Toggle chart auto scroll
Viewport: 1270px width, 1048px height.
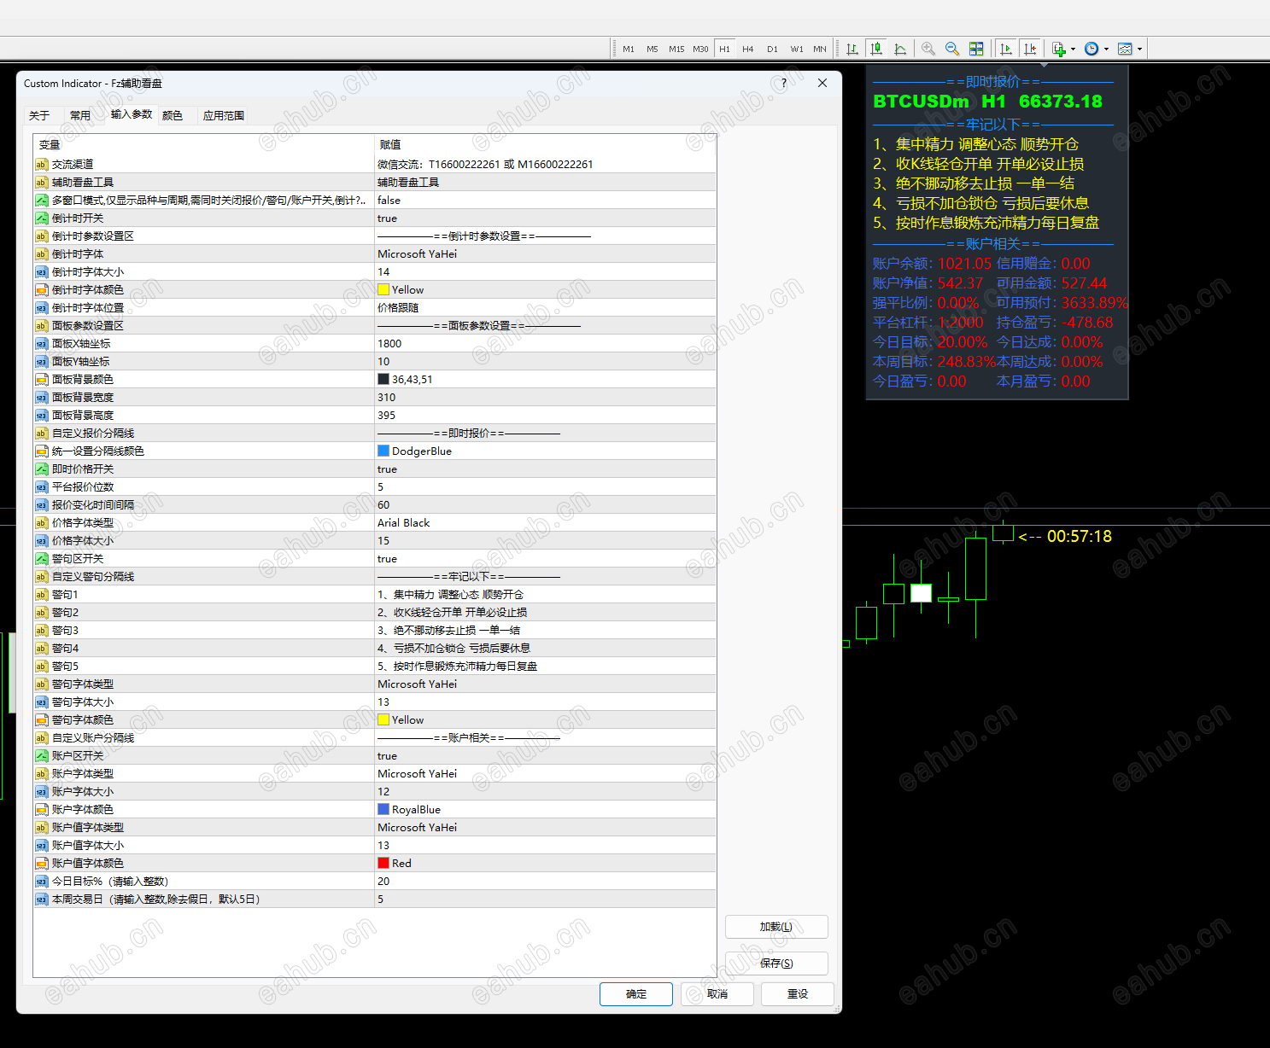tap(1006, 49)
